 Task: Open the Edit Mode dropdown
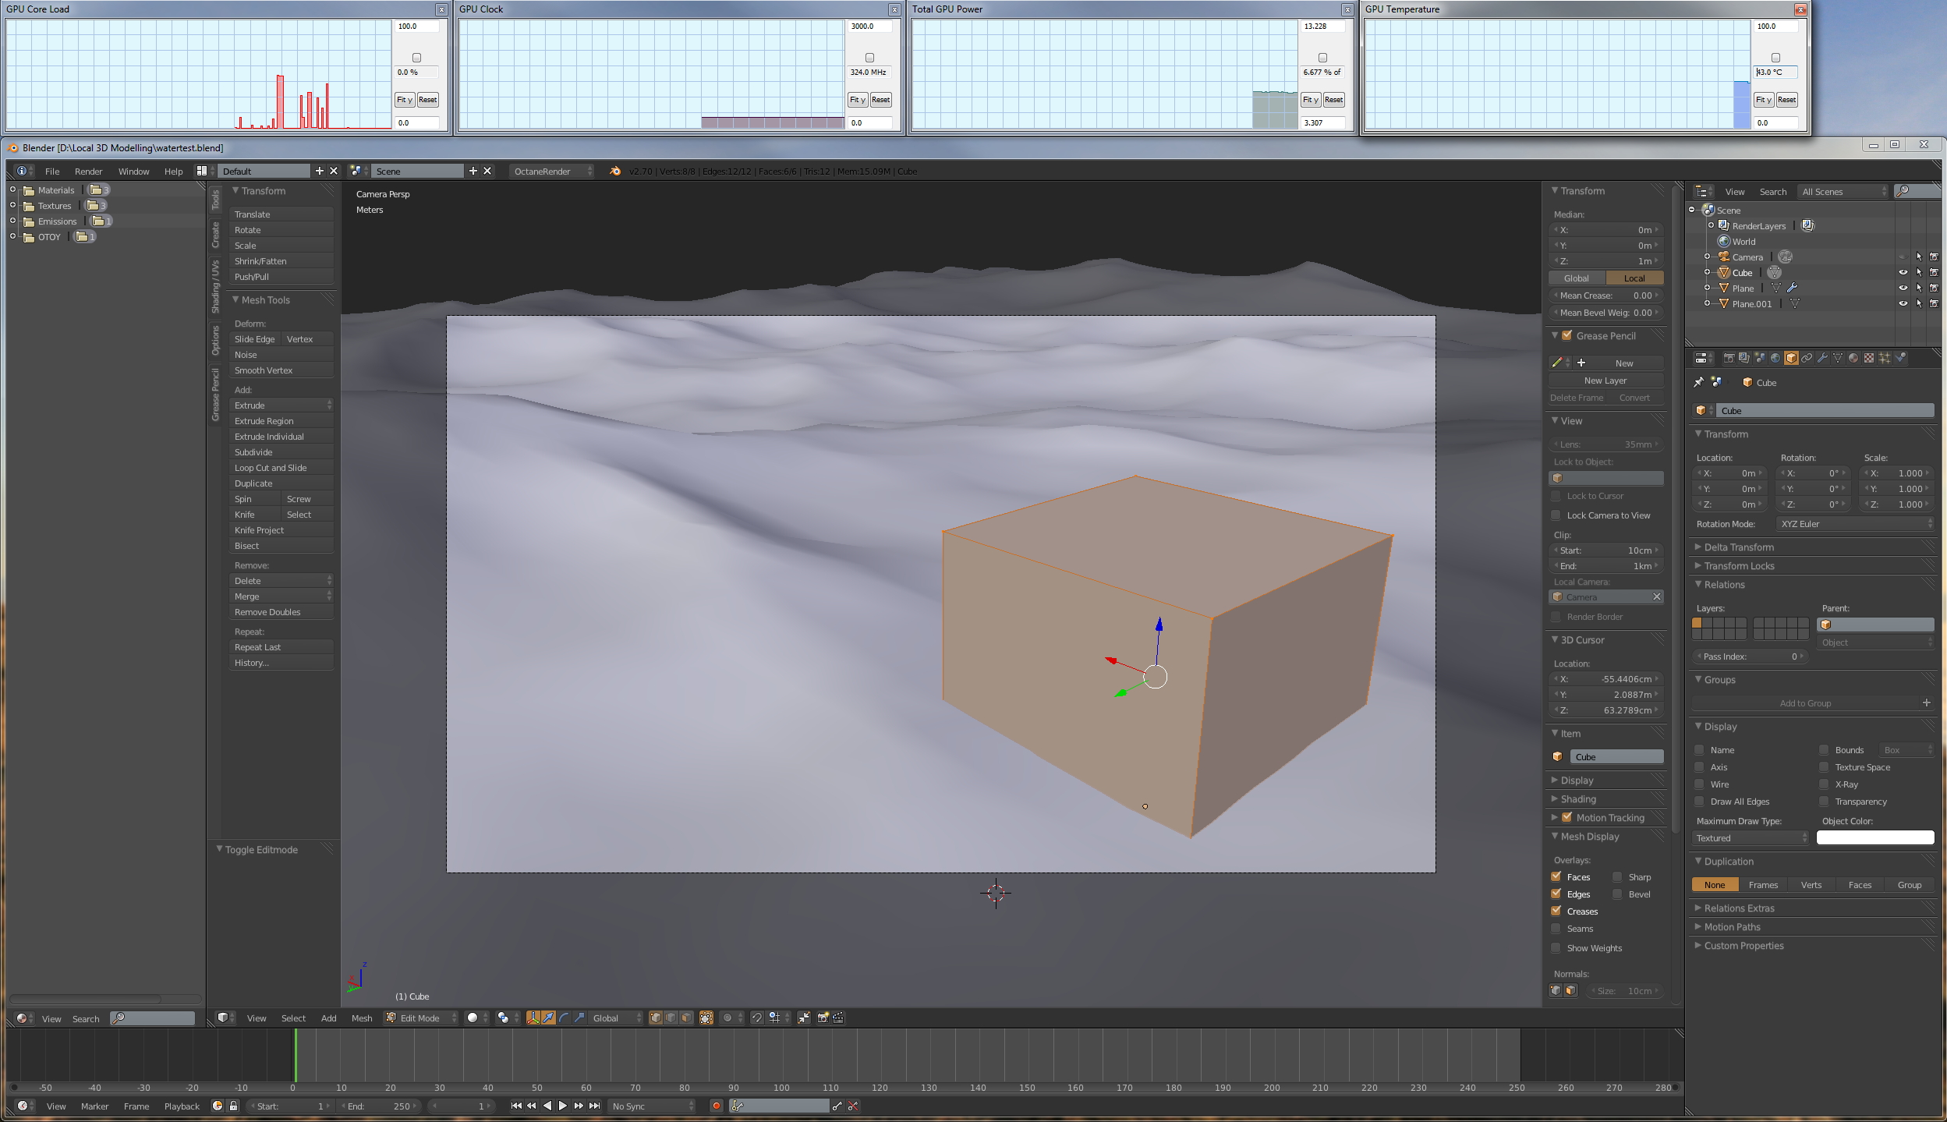coord(421,1018)
